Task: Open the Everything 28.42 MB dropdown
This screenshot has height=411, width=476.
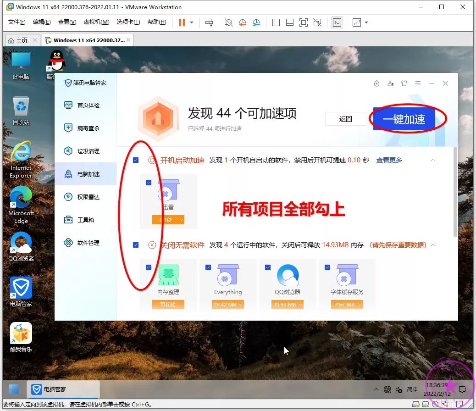Action: tap(228, 305)
